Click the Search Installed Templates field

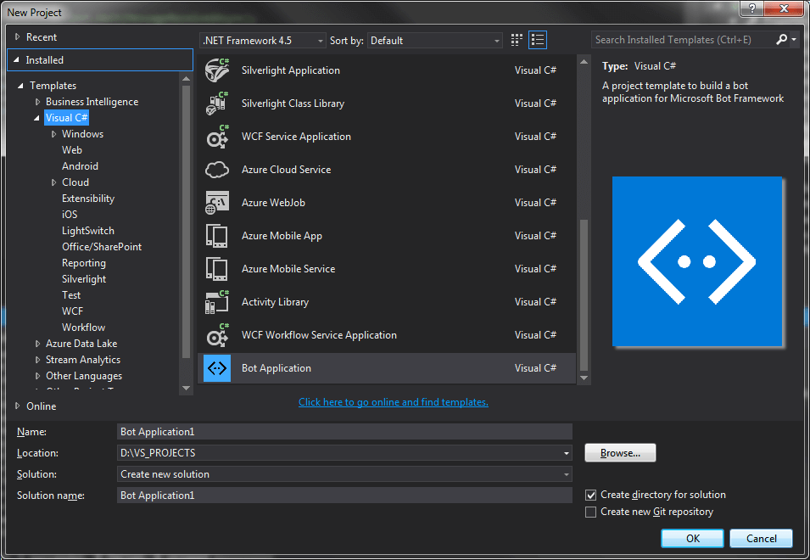[x=683, y=40]
